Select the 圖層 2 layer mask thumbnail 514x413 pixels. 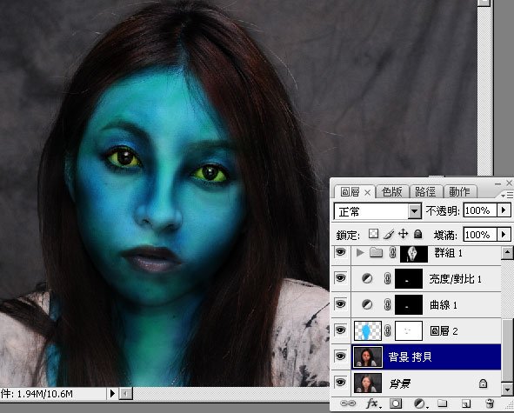tap(409, 330)
